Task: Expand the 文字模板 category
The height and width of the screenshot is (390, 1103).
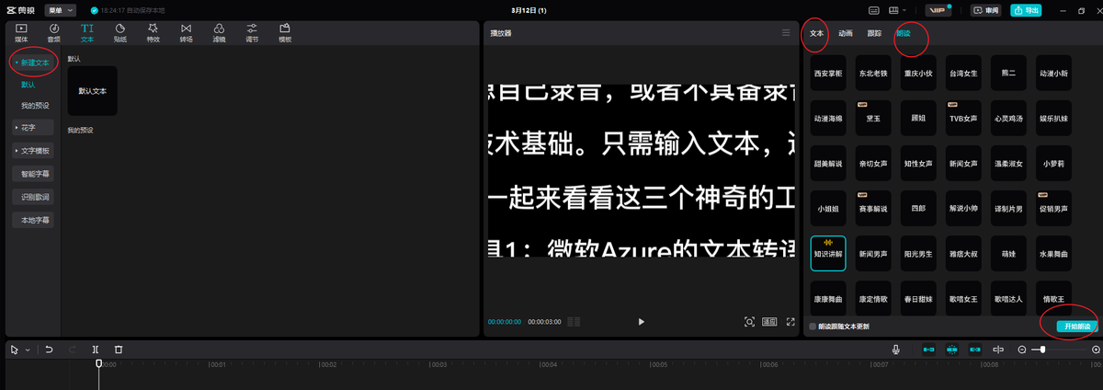Action: coord(33,150)
